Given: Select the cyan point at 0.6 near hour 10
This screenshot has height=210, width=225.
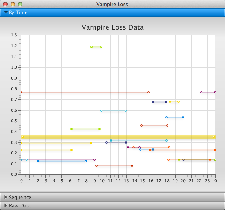Looking at the screenshot, I should click(x=101, y=111).
